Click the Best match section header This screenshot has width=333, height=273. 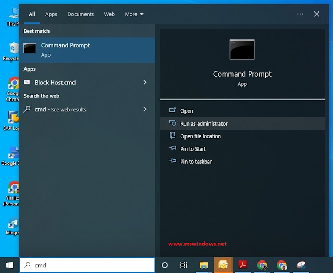pyautogui.click(x=36, y=31)
